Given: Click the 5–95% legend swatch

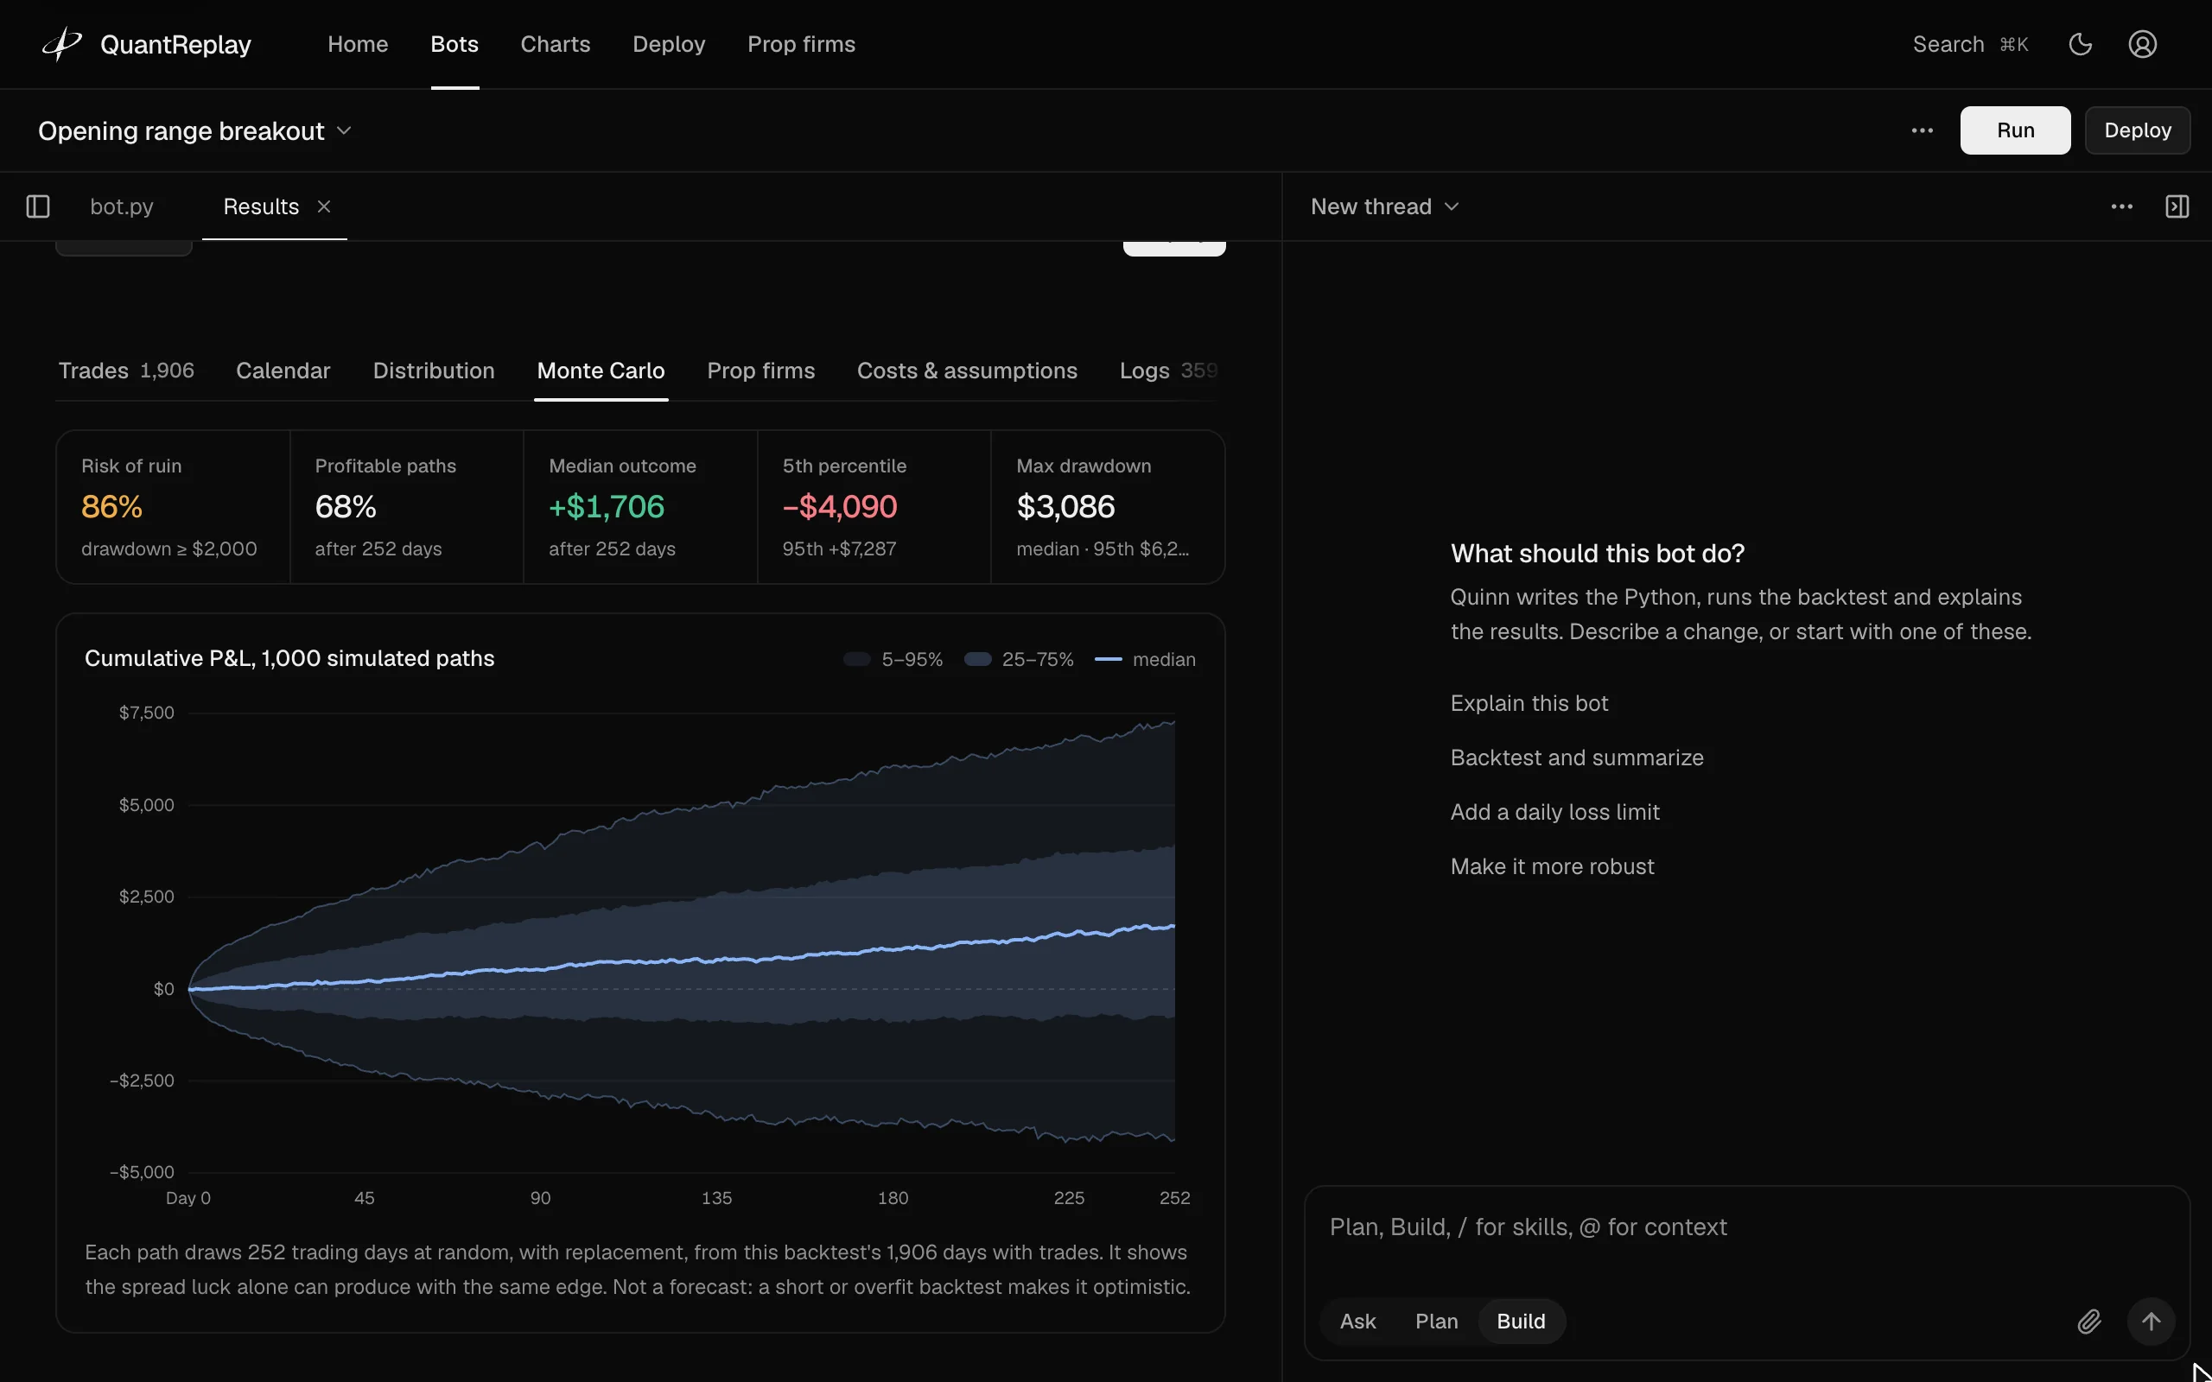Looking at the screenshot, I should pyautogui.click(x=856, y=659).
